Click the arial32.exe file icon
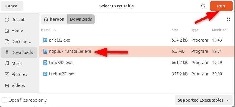This screenshot has height=107, width=235. (45, 40)
